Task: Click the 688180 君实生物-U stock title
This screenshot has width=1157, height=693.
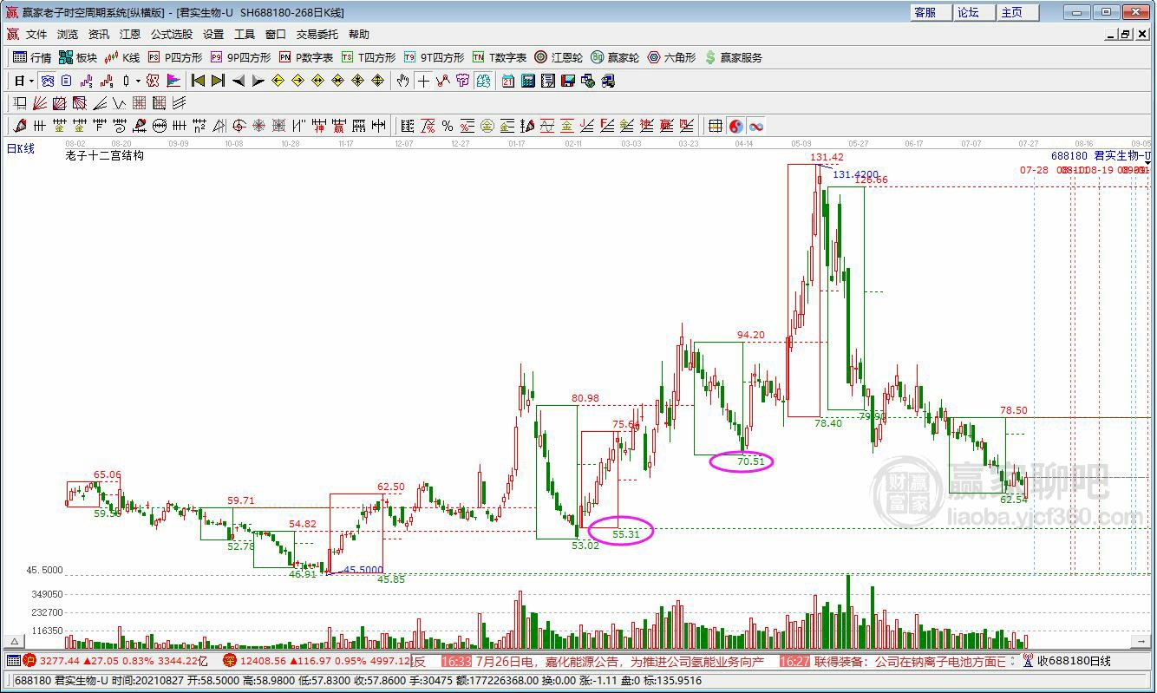Action: (1101, 155)
